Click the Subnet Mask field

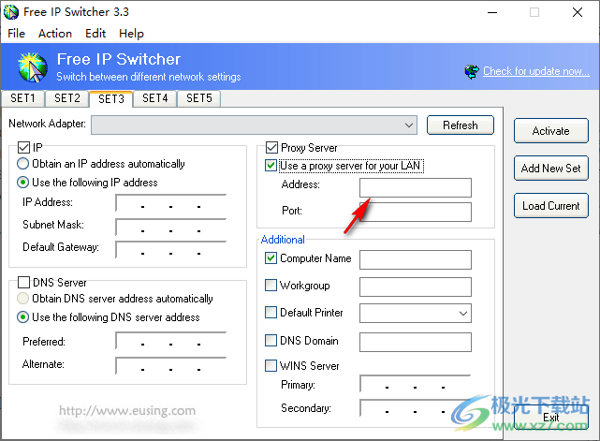point(170,227)
